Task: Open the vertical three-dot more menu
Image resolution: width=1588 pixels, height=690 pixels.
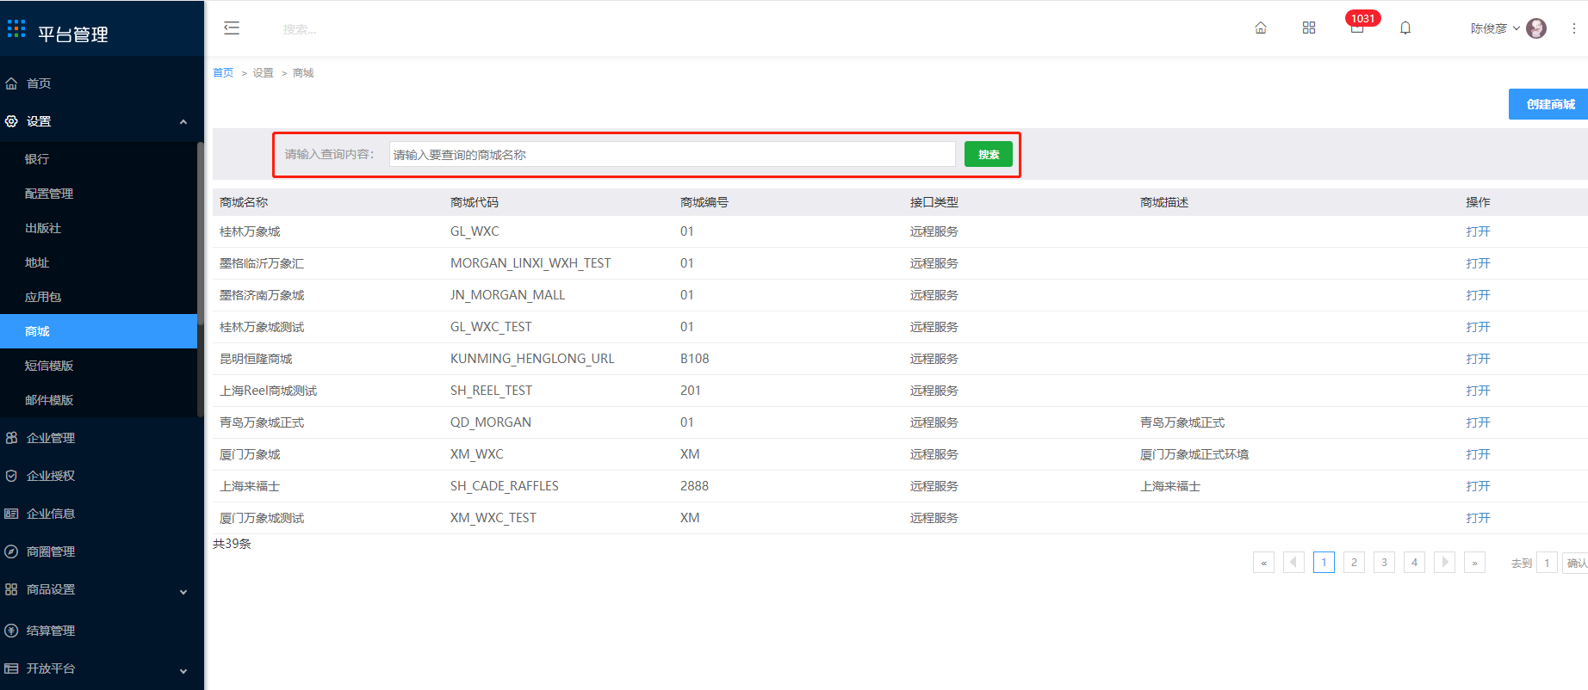Action: click(x=1574, y=28)
